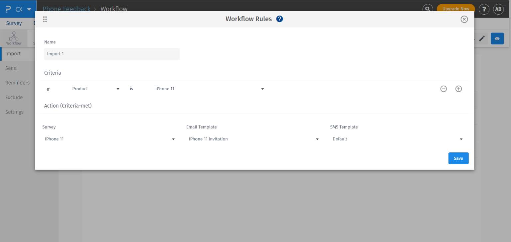511x242 pixels.
Task: Add a criteria row with plus icon
Action: coord(458,89)
